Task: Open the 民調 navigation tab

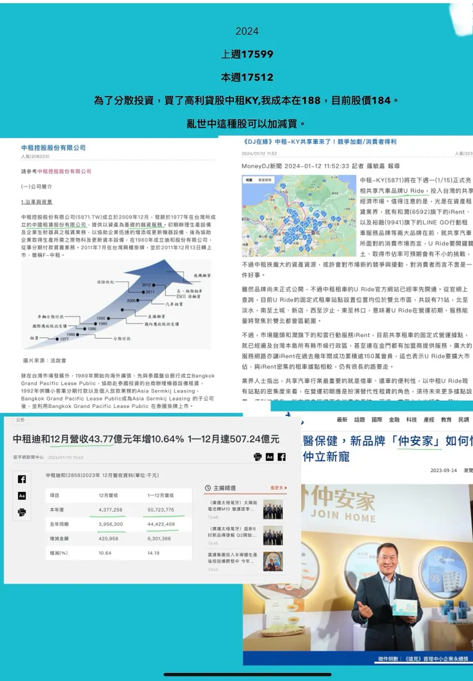Action: (463, 419)
